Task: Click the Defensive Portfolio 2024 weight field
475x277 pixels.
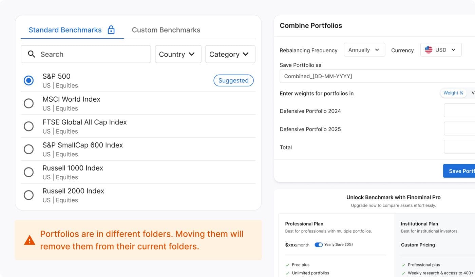Action: (459, 111)
